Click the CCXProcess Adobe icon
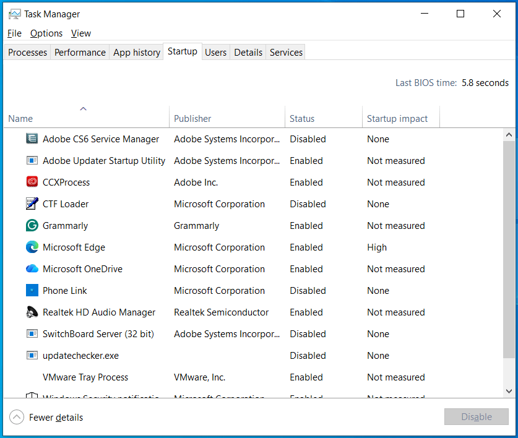The image size is (518, 438). click(32, 182)
